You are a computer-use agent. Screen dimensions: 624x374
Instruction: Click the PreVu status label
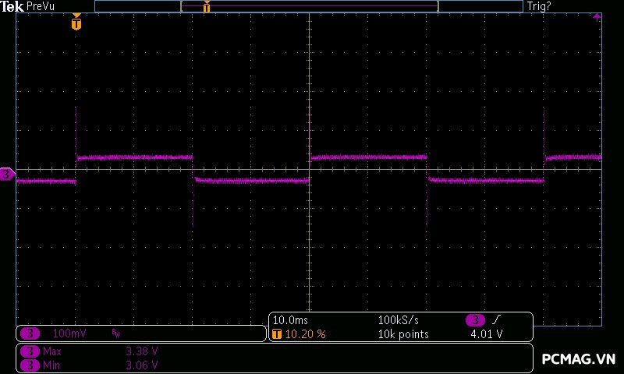(41, 6)
